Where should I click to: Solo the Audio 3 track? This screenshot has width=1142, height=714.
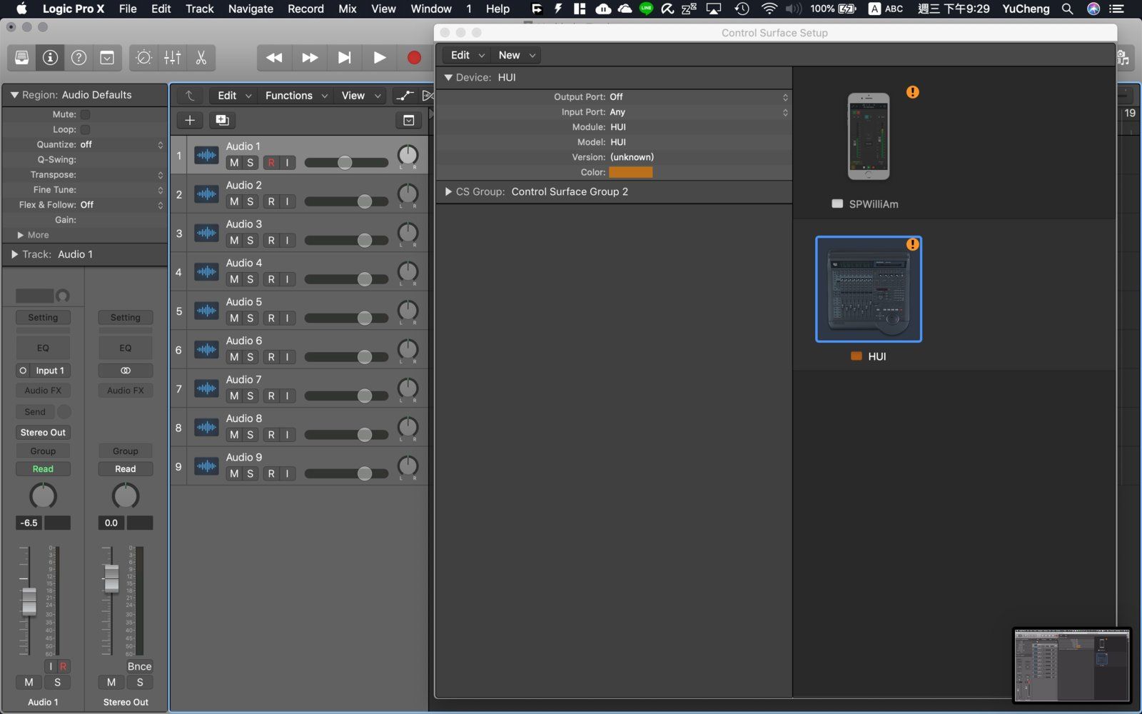click(x=251, y=241)
